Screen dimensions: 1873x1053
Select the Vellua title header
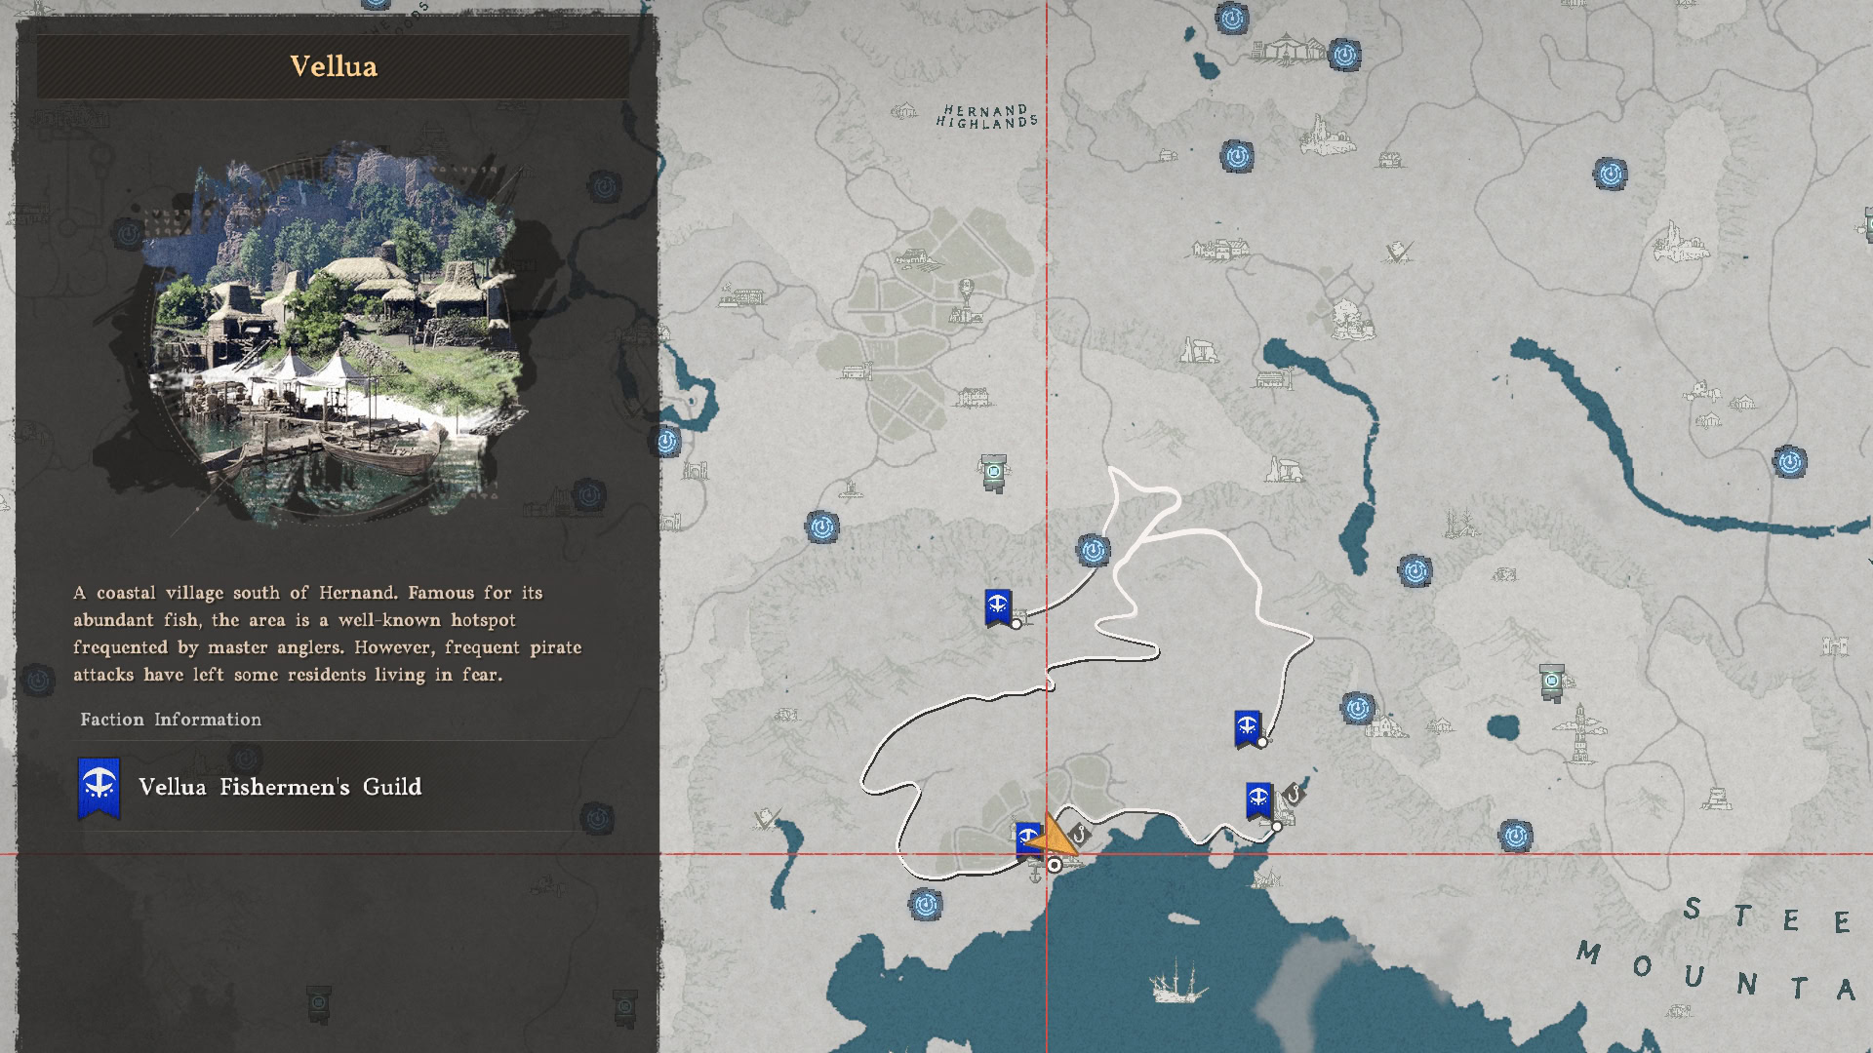[x=334, y=66]
